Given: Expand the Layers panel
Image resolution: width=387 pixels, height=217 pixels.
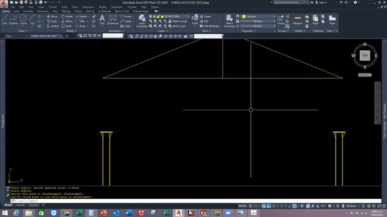Looking at the screenshot, I should (x=163, y=31).
